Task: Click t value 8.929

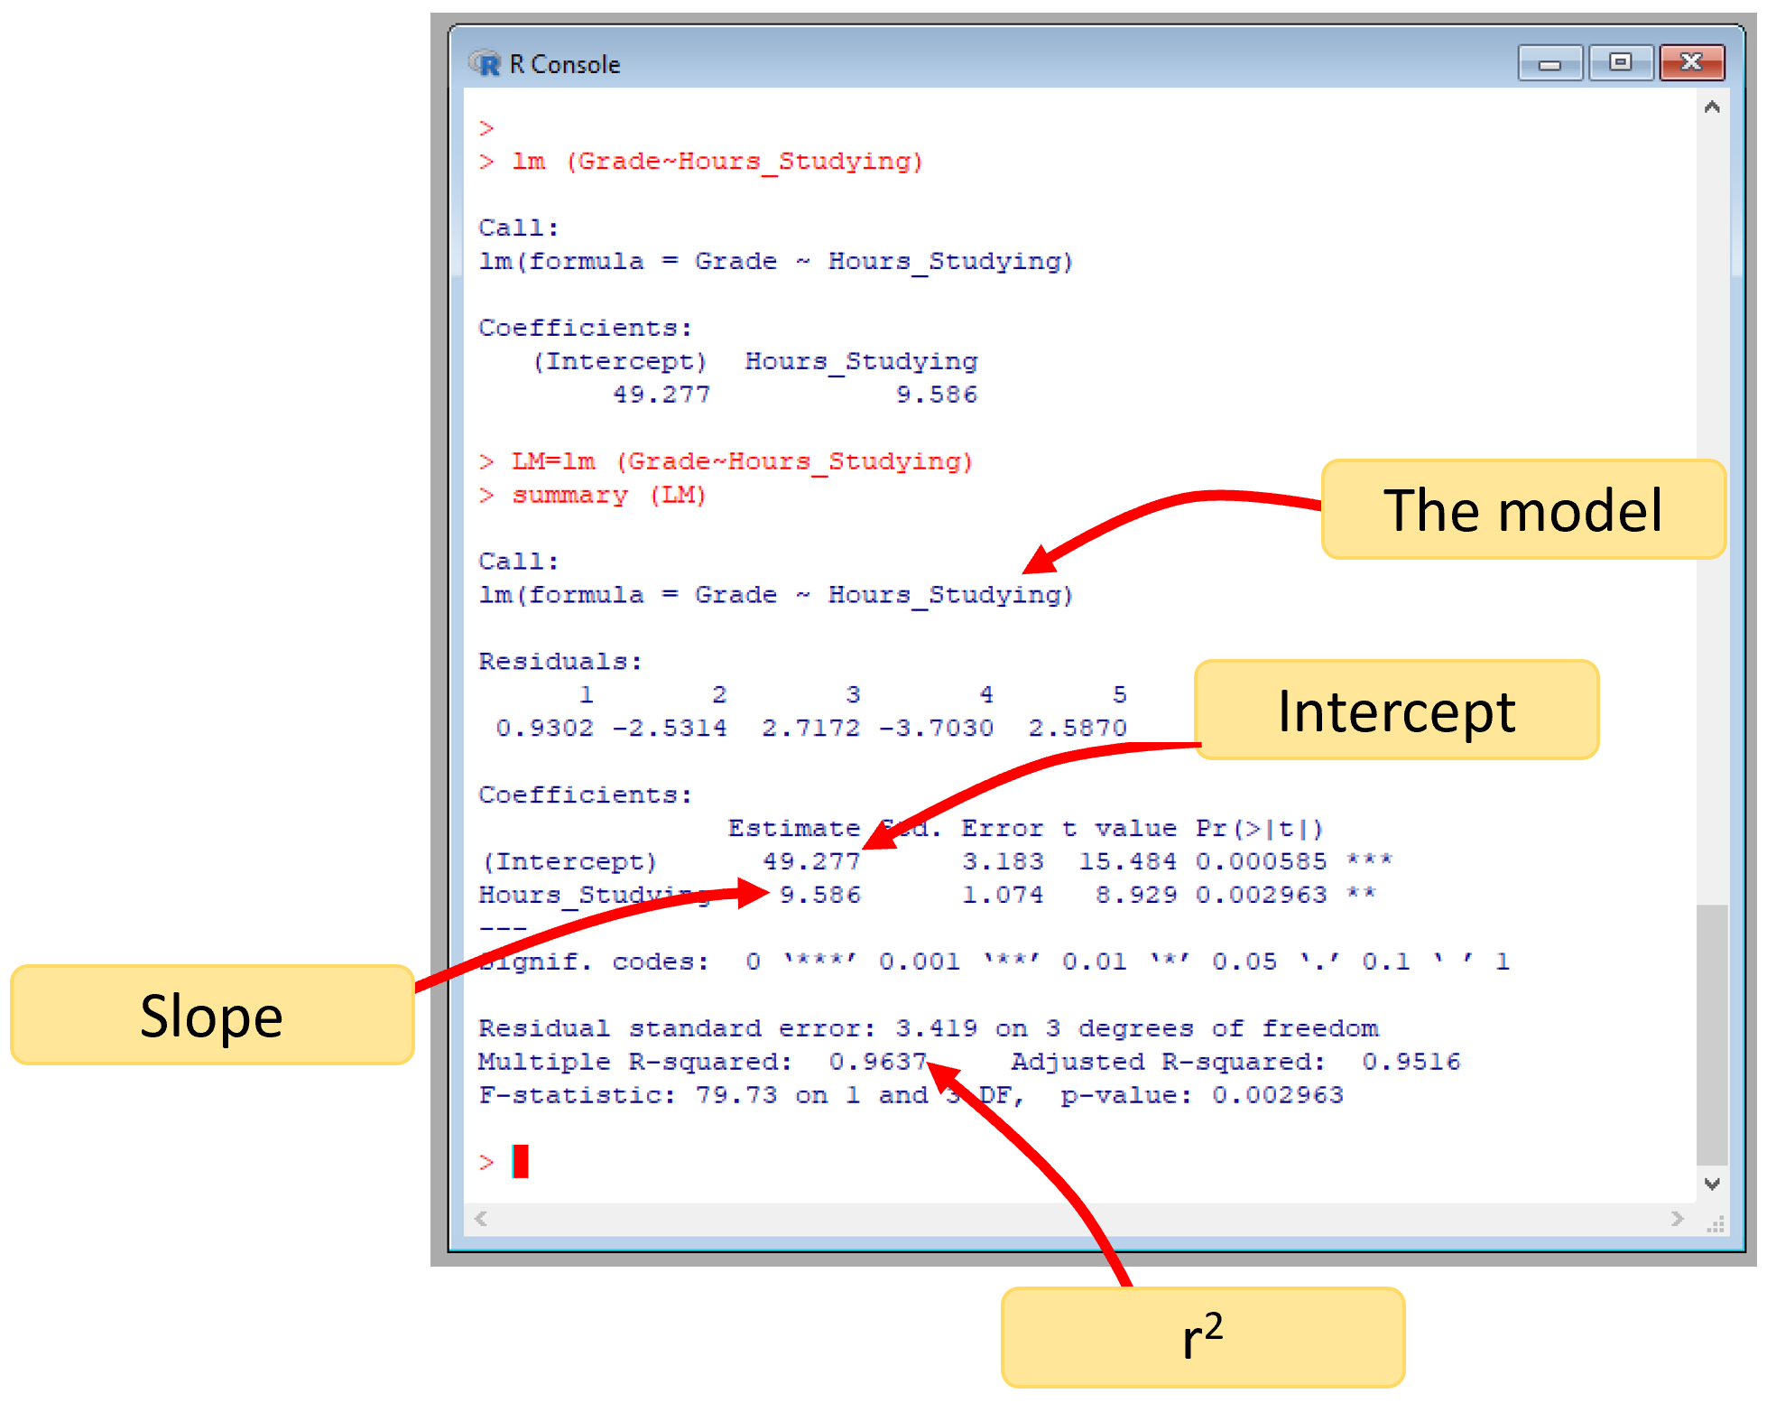Action: tap(1136, 896)
